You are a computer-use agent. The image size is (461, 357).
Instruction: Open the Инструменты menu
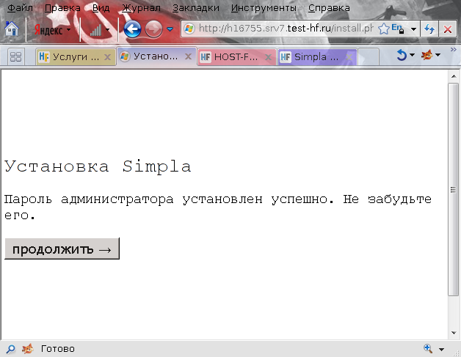264,8
